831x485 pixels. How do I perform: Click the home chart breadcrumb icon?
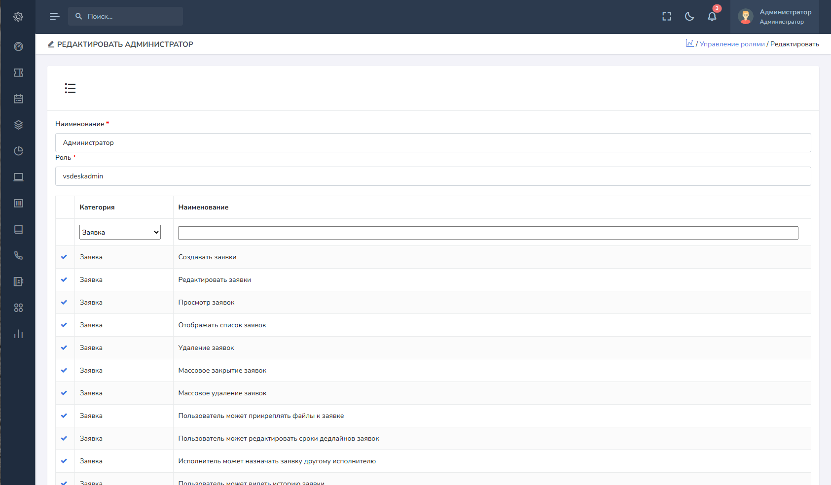click(x=689, y=43)
